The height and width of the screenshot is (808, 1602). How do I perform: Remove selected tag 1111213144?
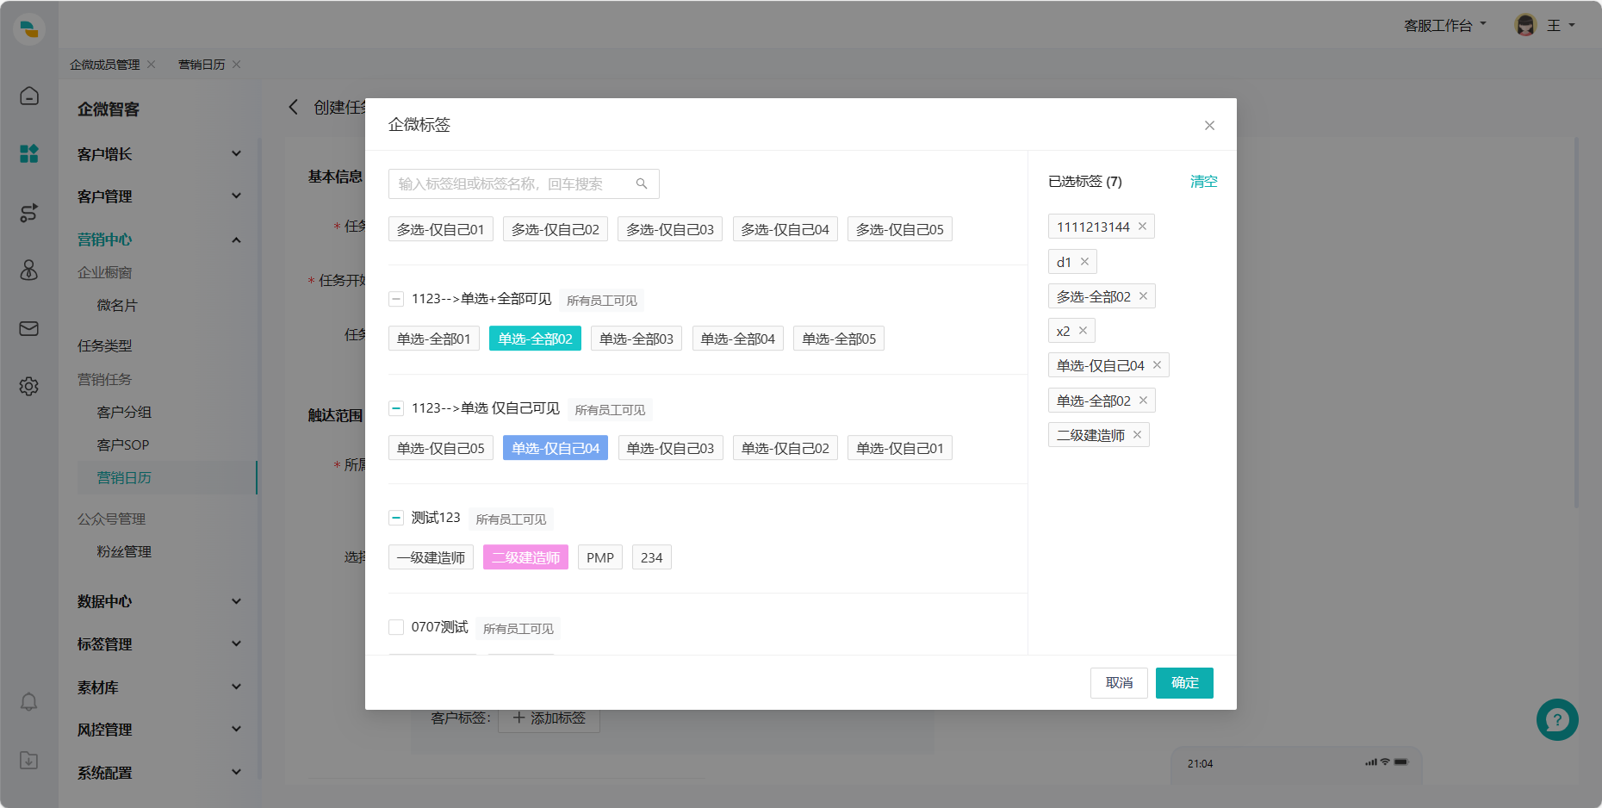tap(1142, 227)
